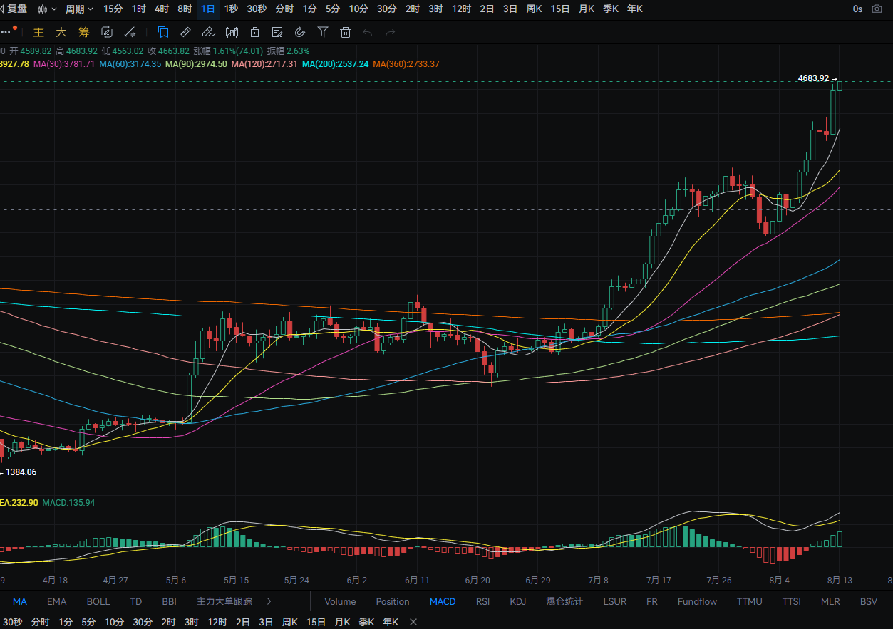The height and width of the screenshot is (629, 893).
Task: Select the 8时 timeframe at top
Action: [x=185, y=9]
